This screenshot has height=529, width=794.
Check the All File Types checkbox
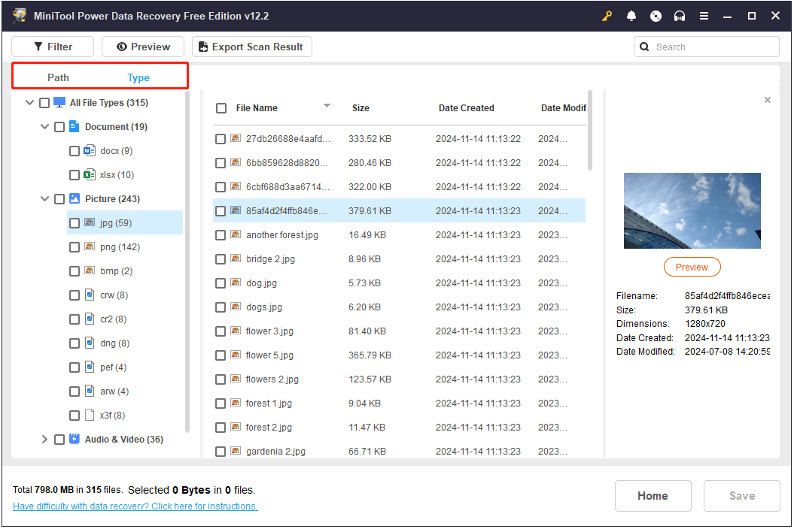pos(44,103)
